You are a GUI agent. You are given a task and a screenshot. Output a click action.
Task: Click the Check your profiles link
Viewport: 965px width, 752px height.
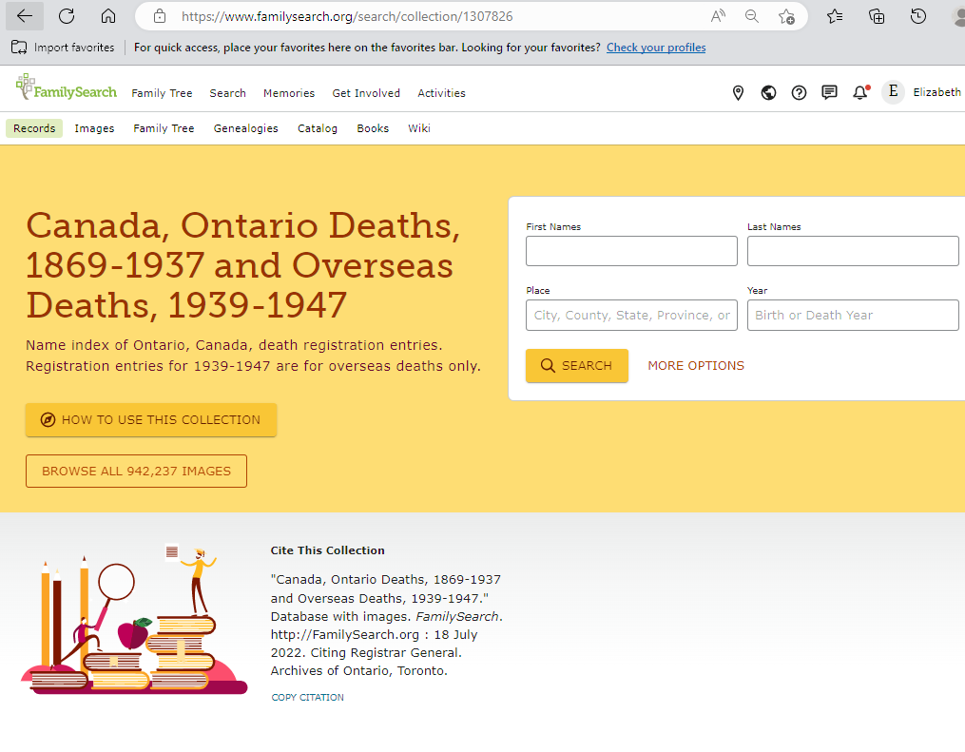point(656,48)
